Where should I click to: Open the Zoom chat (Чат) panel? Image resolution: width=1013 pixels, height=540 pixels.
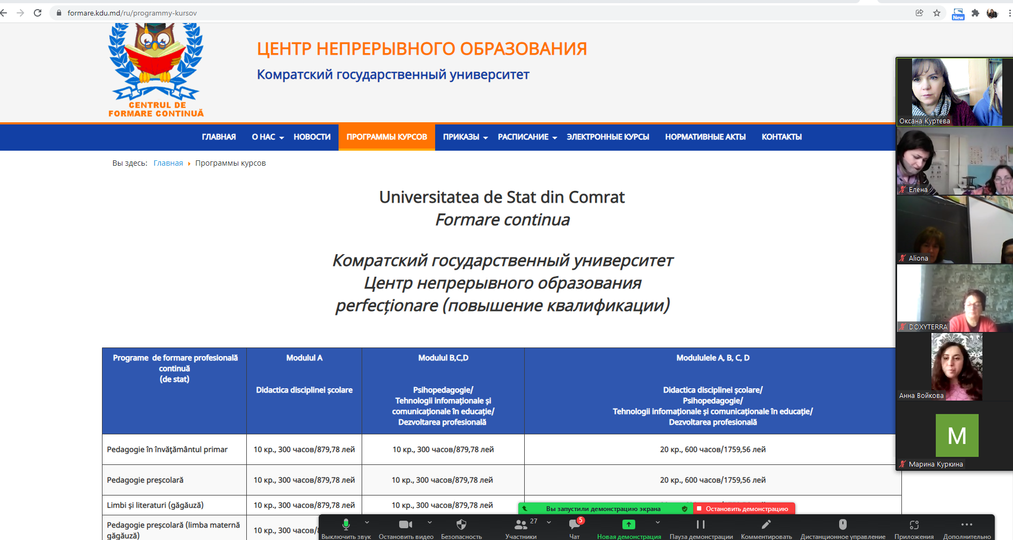[x=575, y=526]
